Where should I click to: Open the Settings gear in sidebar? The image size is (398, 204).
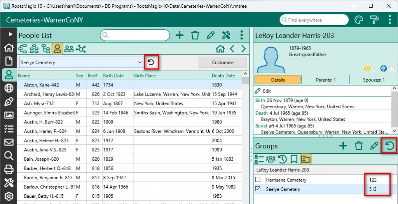(x=9, y=196)
